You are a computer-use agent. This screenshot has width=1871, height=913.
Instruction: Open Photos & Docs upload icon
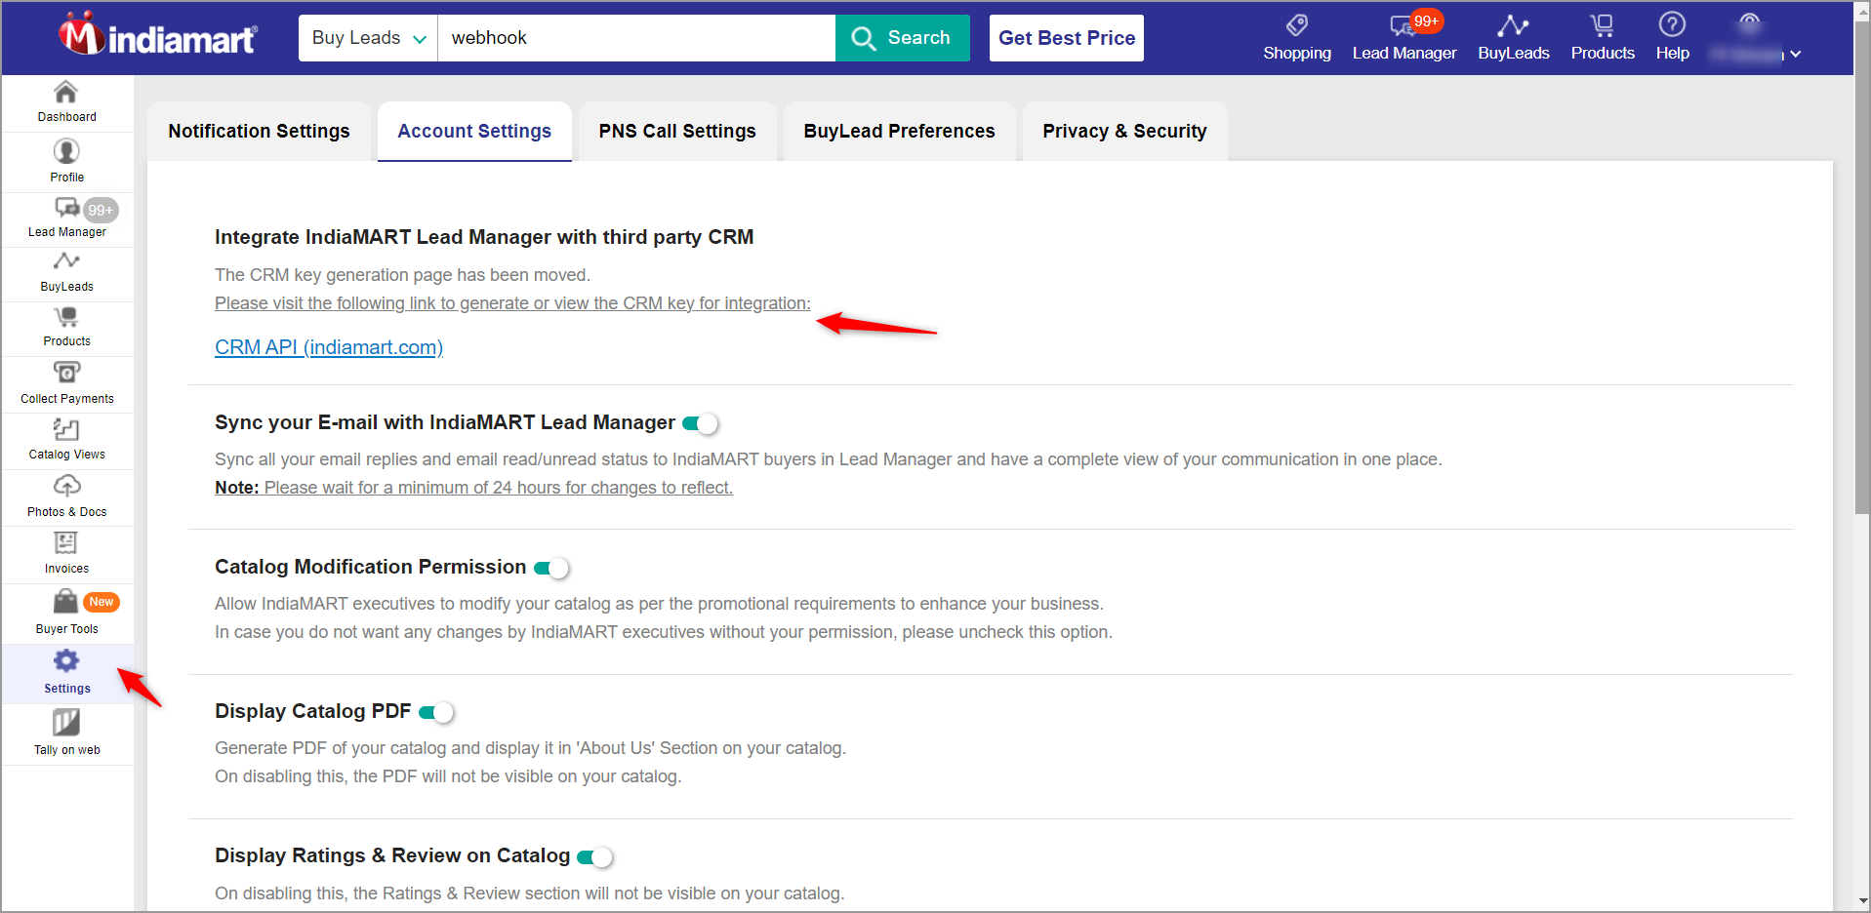(x=66, y=486)
